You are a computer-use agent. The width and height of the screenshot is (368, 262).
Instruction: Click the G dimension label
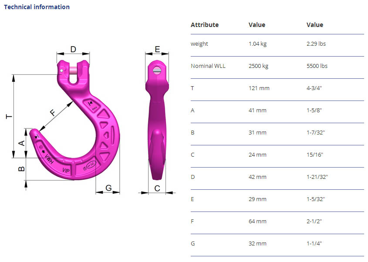coord(108,188)
